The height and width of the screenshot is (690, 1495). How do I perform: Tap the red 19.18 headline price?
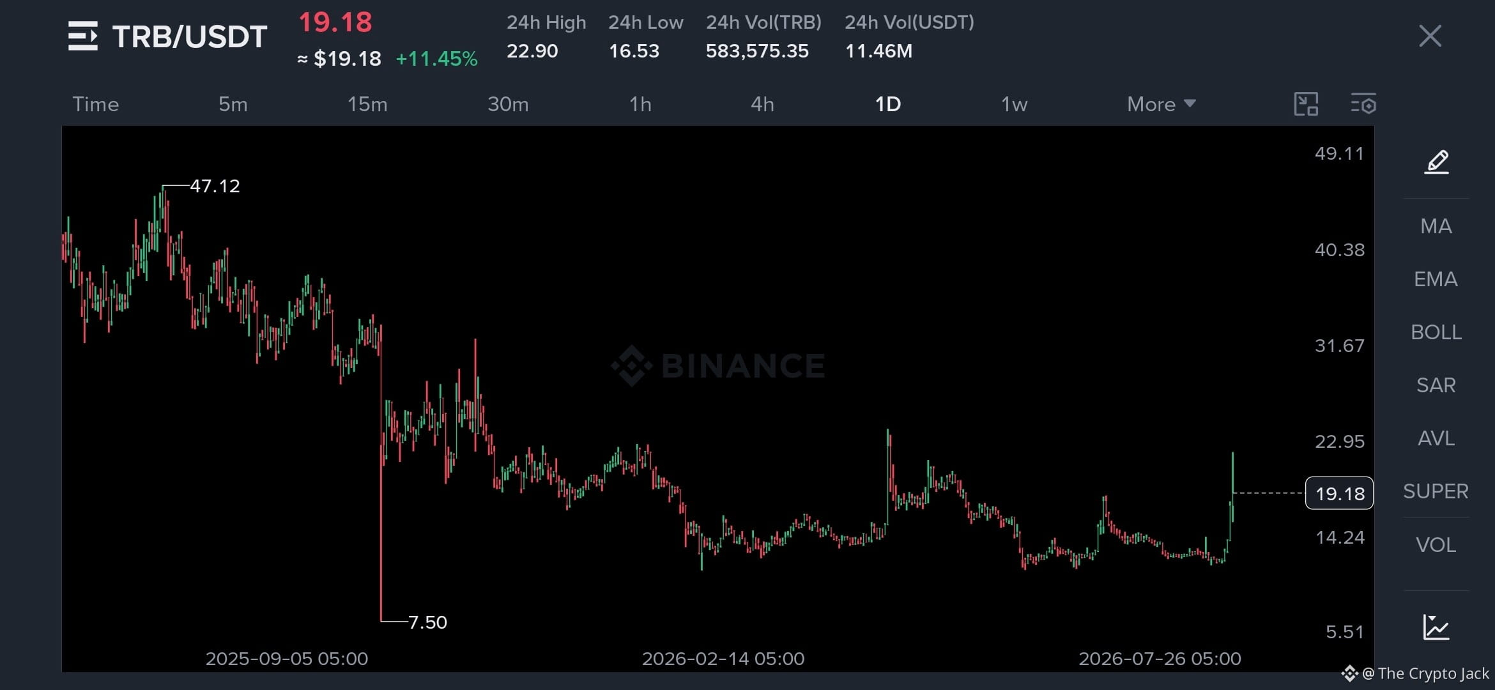tap(335, 22)
